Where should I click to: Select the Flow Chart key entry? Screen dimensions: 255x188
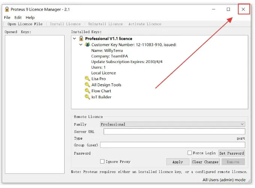click(x=101, y=91)
